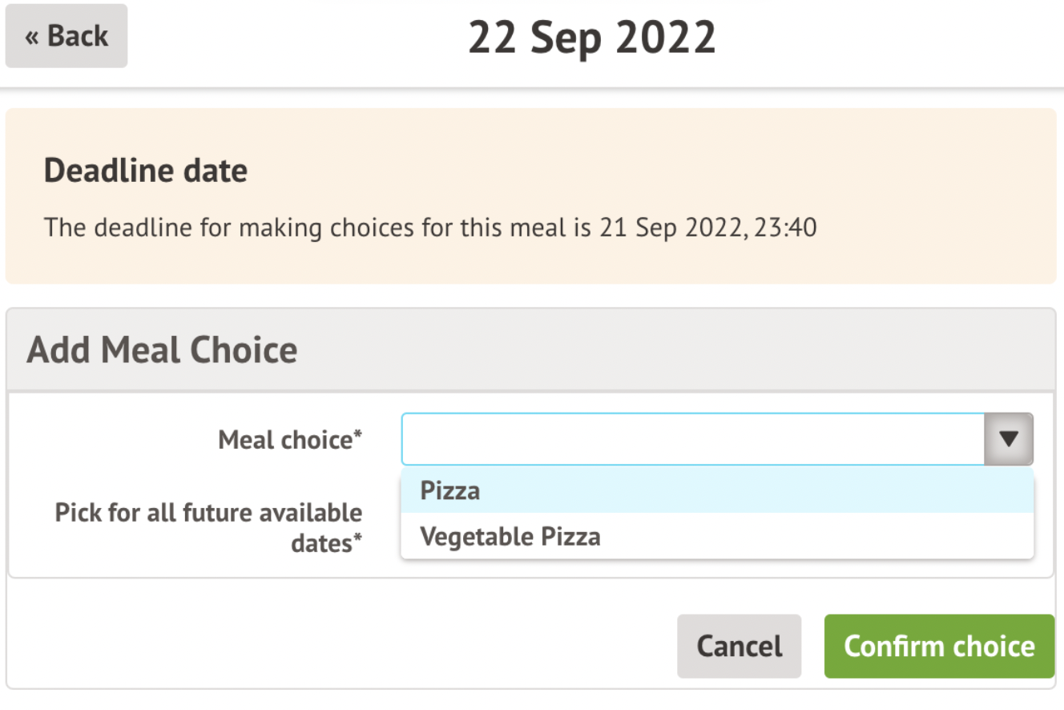Click the downward triangle icon of the combo box

[x=1009, y=439]
